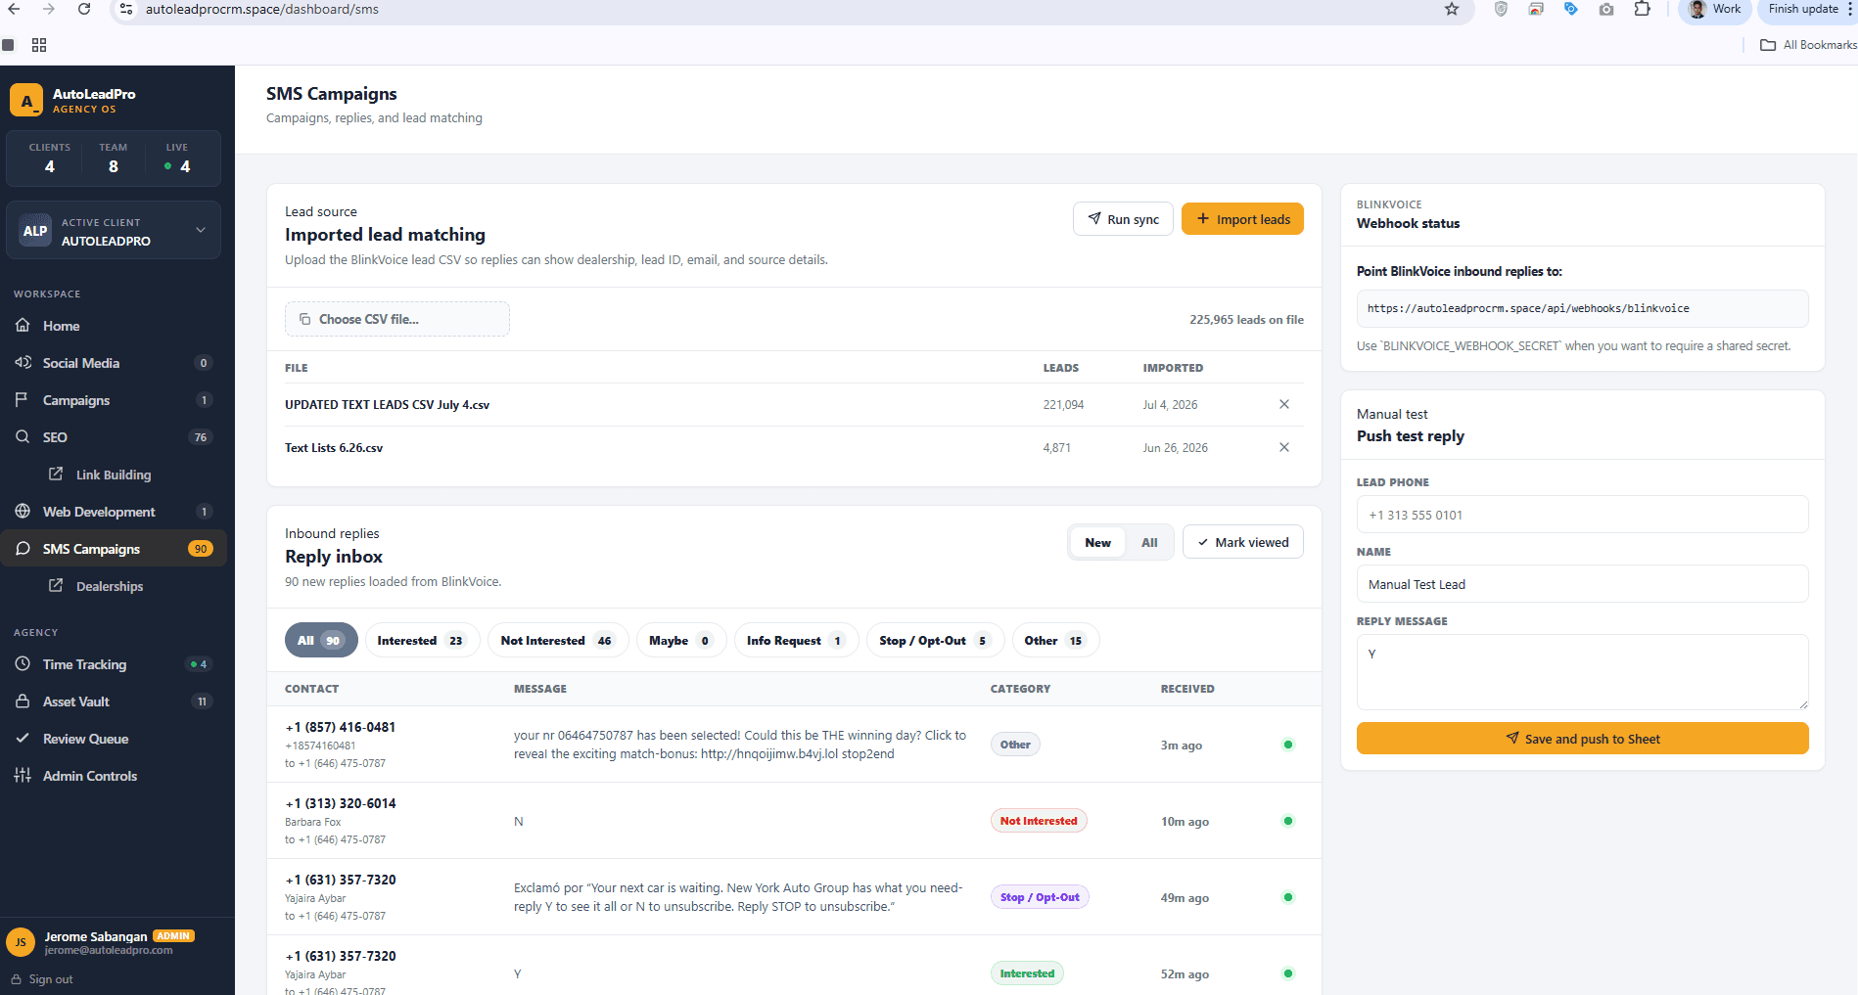1858x995 pixels.
Task: Click SMS Campaigns 90 badge
Action: click(201, 549)
